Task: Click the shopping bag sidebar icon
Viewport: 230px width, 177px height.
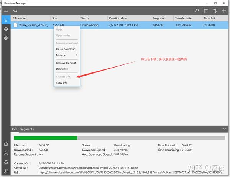Action: 6,144
